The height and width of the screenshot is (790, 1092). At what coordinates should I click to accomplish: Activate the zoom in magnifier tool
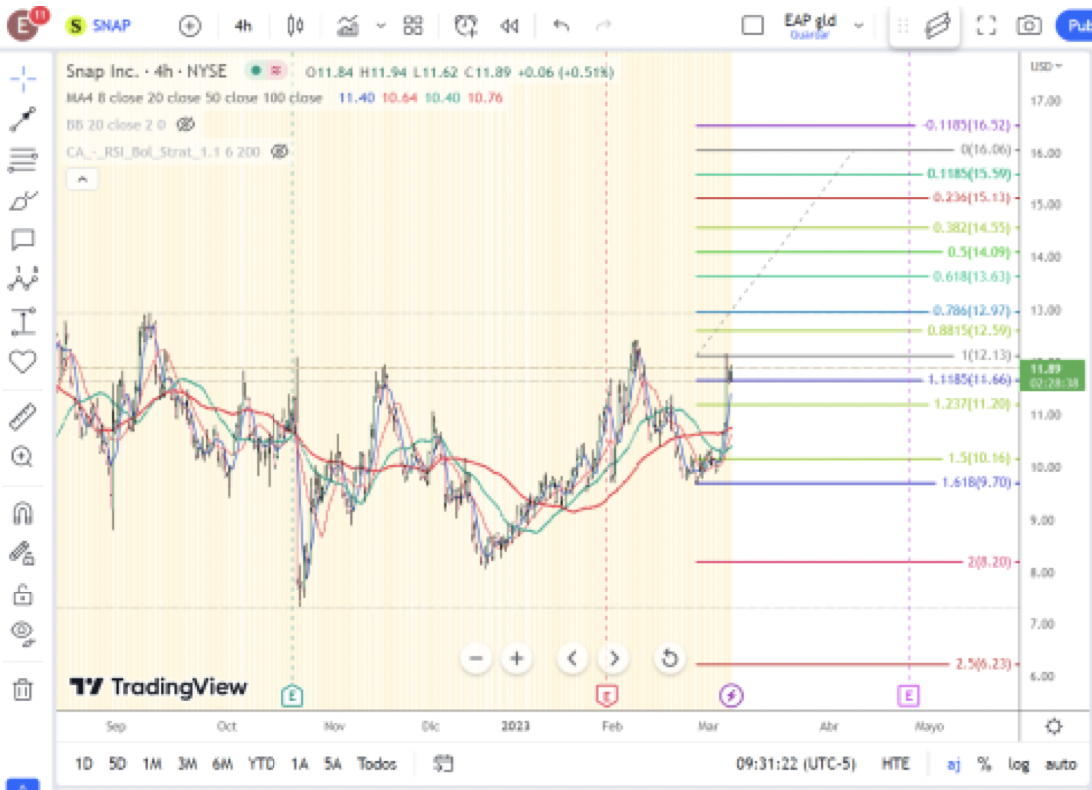(x=23, y=457)
